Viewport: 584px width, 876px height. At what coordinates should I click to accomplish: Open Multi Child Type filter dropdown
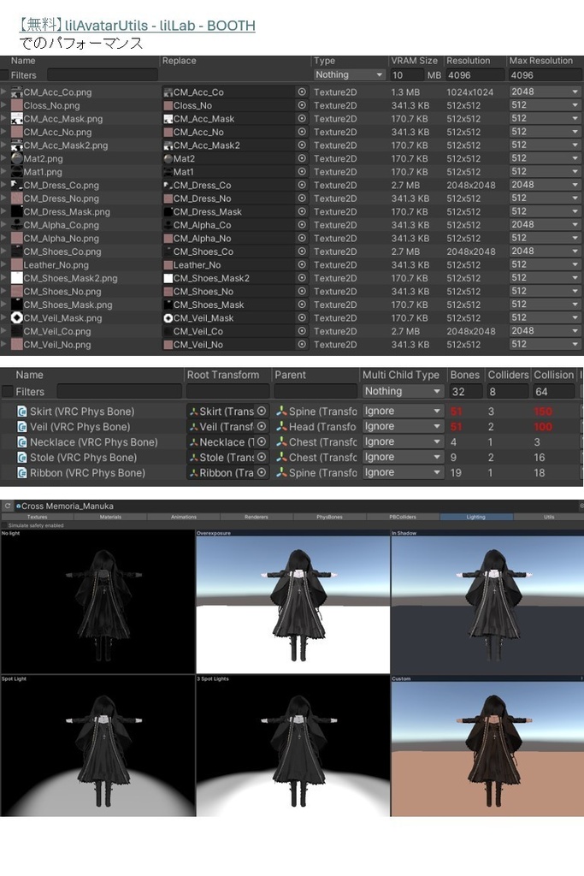pyautogui.click(x=403, y=392)
